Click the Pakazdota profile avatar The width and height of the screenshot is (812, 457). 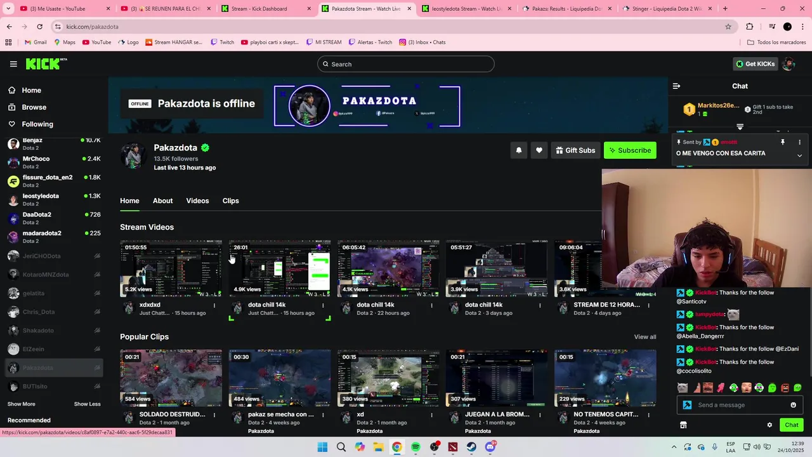point(133,156)
